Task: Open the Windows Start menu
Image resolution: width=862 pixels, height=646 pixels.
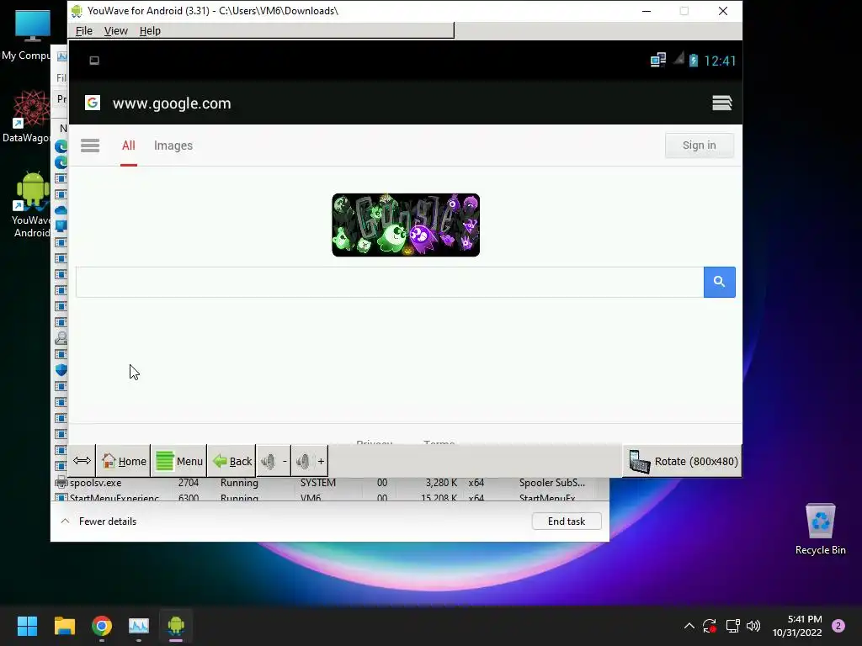Action: [x=27, y=626]
